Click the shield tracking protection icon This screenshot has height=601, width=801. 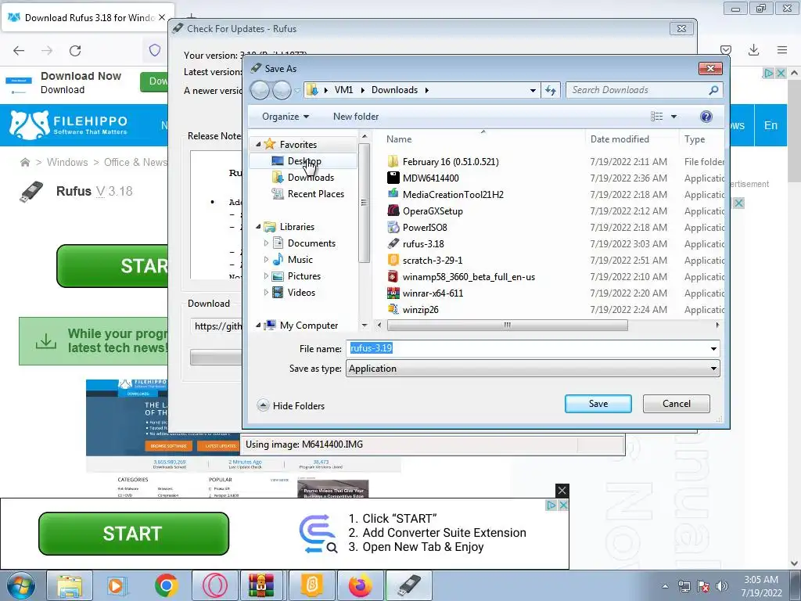pyautogui.click(x=155, y=50)
